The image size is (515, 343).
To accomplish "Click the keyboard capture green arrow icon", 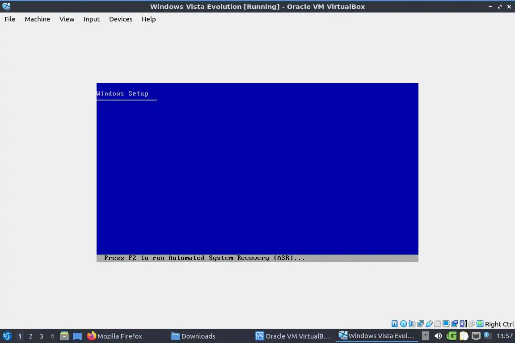I will 480,324.
